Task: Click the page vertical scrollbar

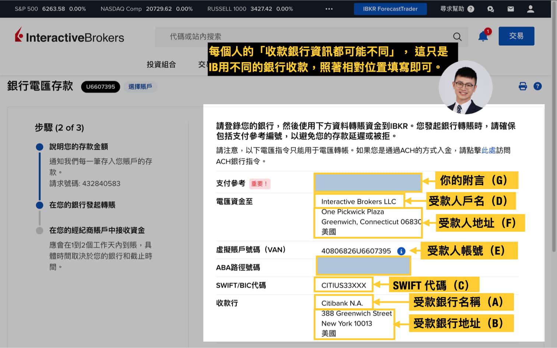Action: (x=554, y=147)
